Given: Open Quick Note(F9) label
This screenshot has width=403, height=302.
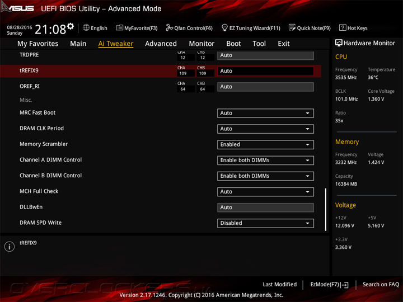Looking at the screenshot, I should coord(314,28).
